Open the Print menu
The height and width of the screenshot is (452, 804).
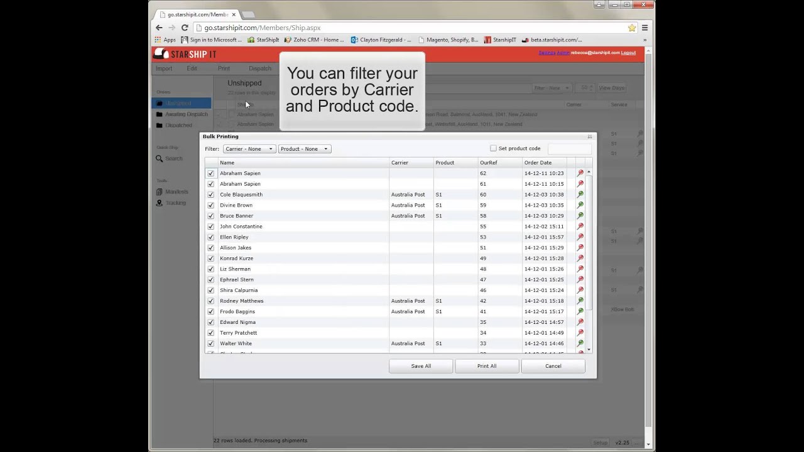pos(224,68)
